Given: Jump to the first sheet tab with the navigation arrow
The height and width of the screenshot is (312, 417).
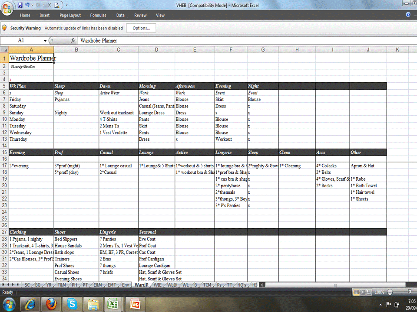Looking at the screenshot, I should pyautogui.click(x=3, y=284).
